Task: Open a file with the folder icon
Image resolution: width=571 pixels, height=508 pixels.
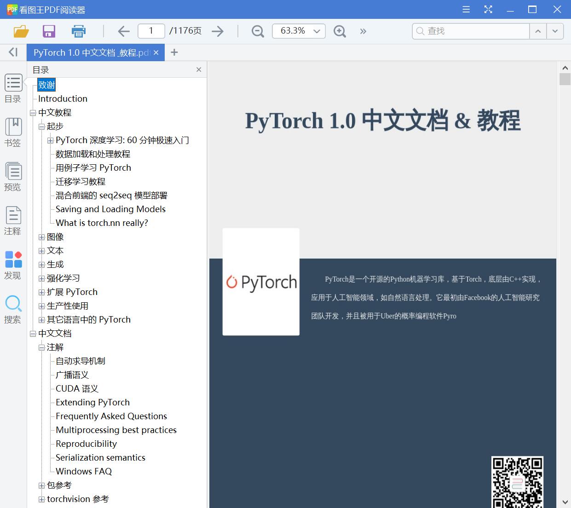Action: tap(20, 31)
